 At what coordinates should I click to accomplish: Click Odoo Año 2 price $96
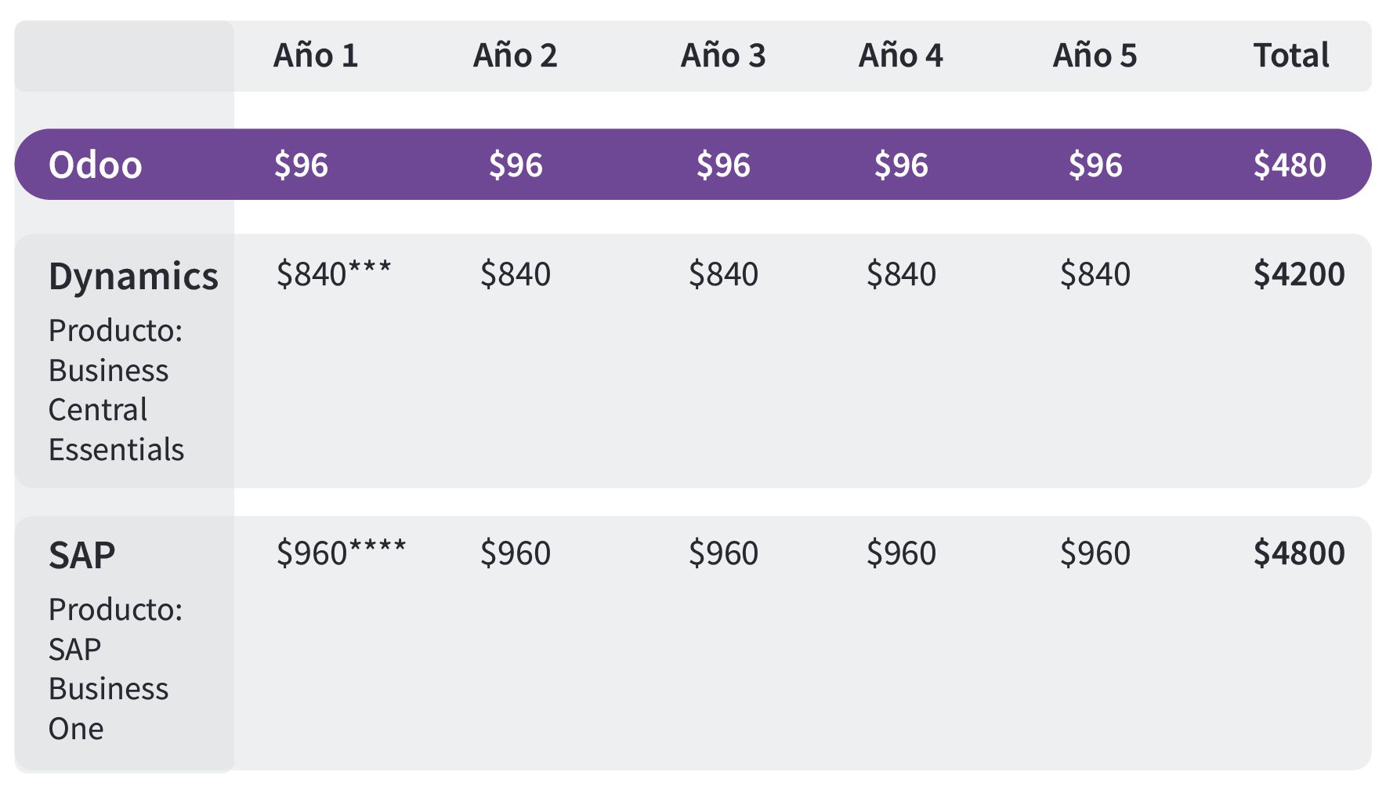click(x=516, y=165)
